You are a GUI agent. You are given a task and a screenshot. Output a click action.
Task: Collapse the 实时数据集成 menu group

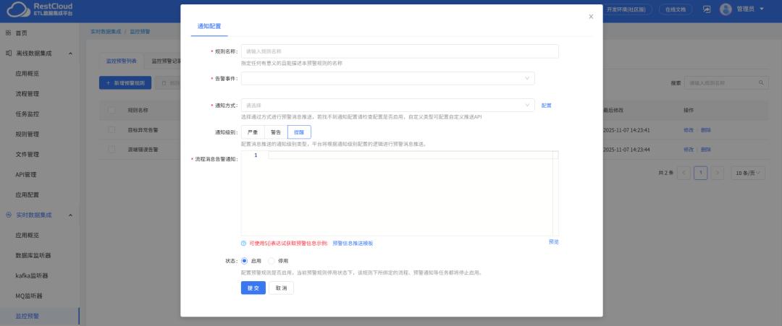[x=70, y=215]
